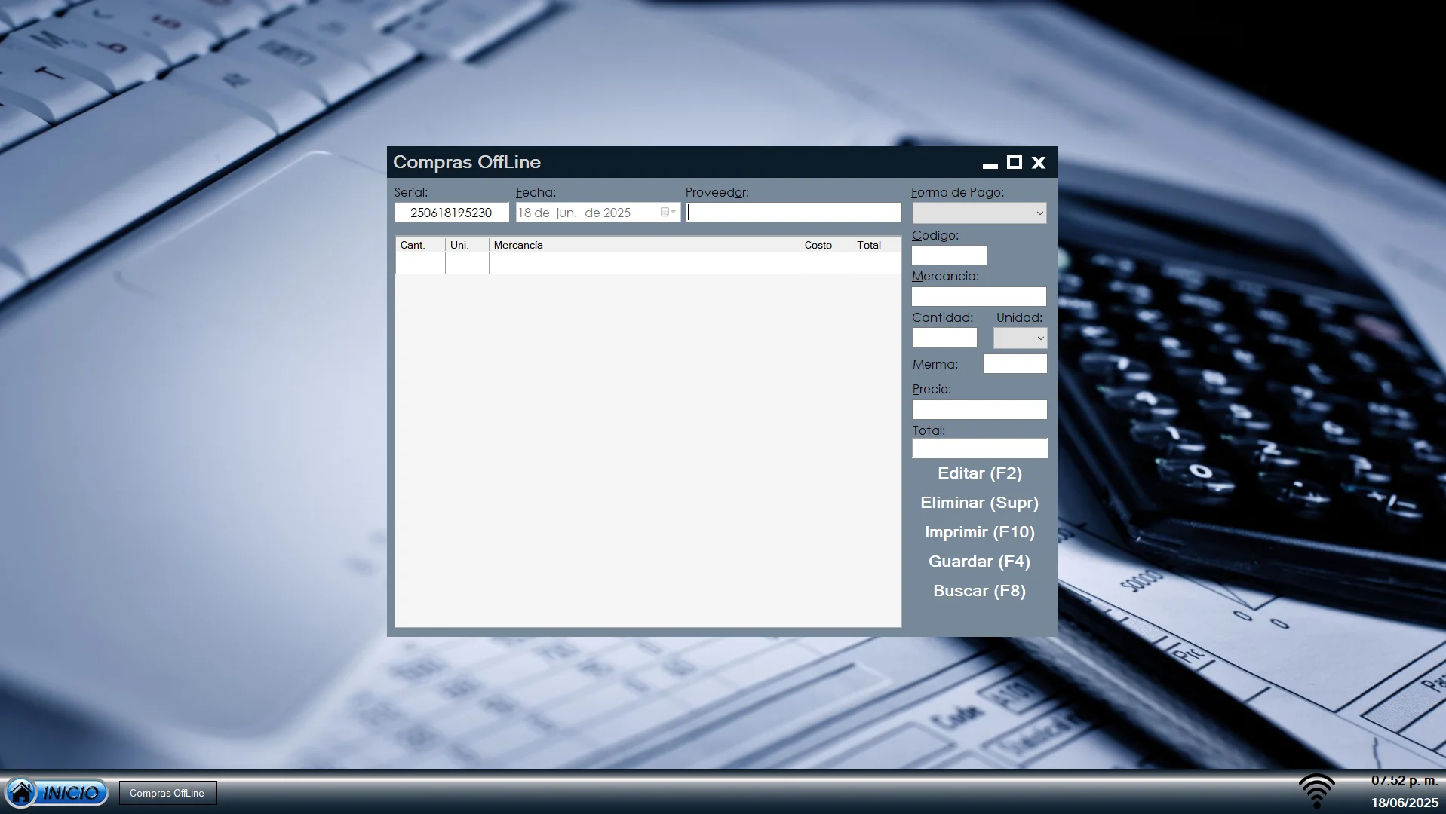Viewport: 1446px width, 814px height.
Task: Click the Proveedor input field
Action: (x=794, y=212)
